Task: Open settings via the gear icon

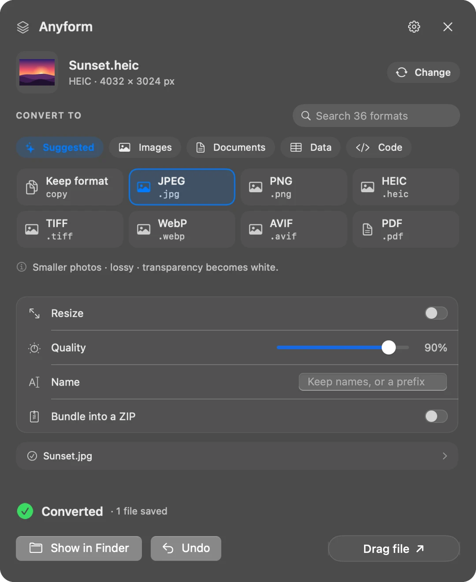Action: [414, 27]
